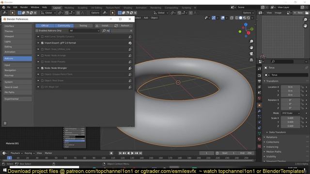
Task: Click the Rotation X value field
Action: (291, 100)
